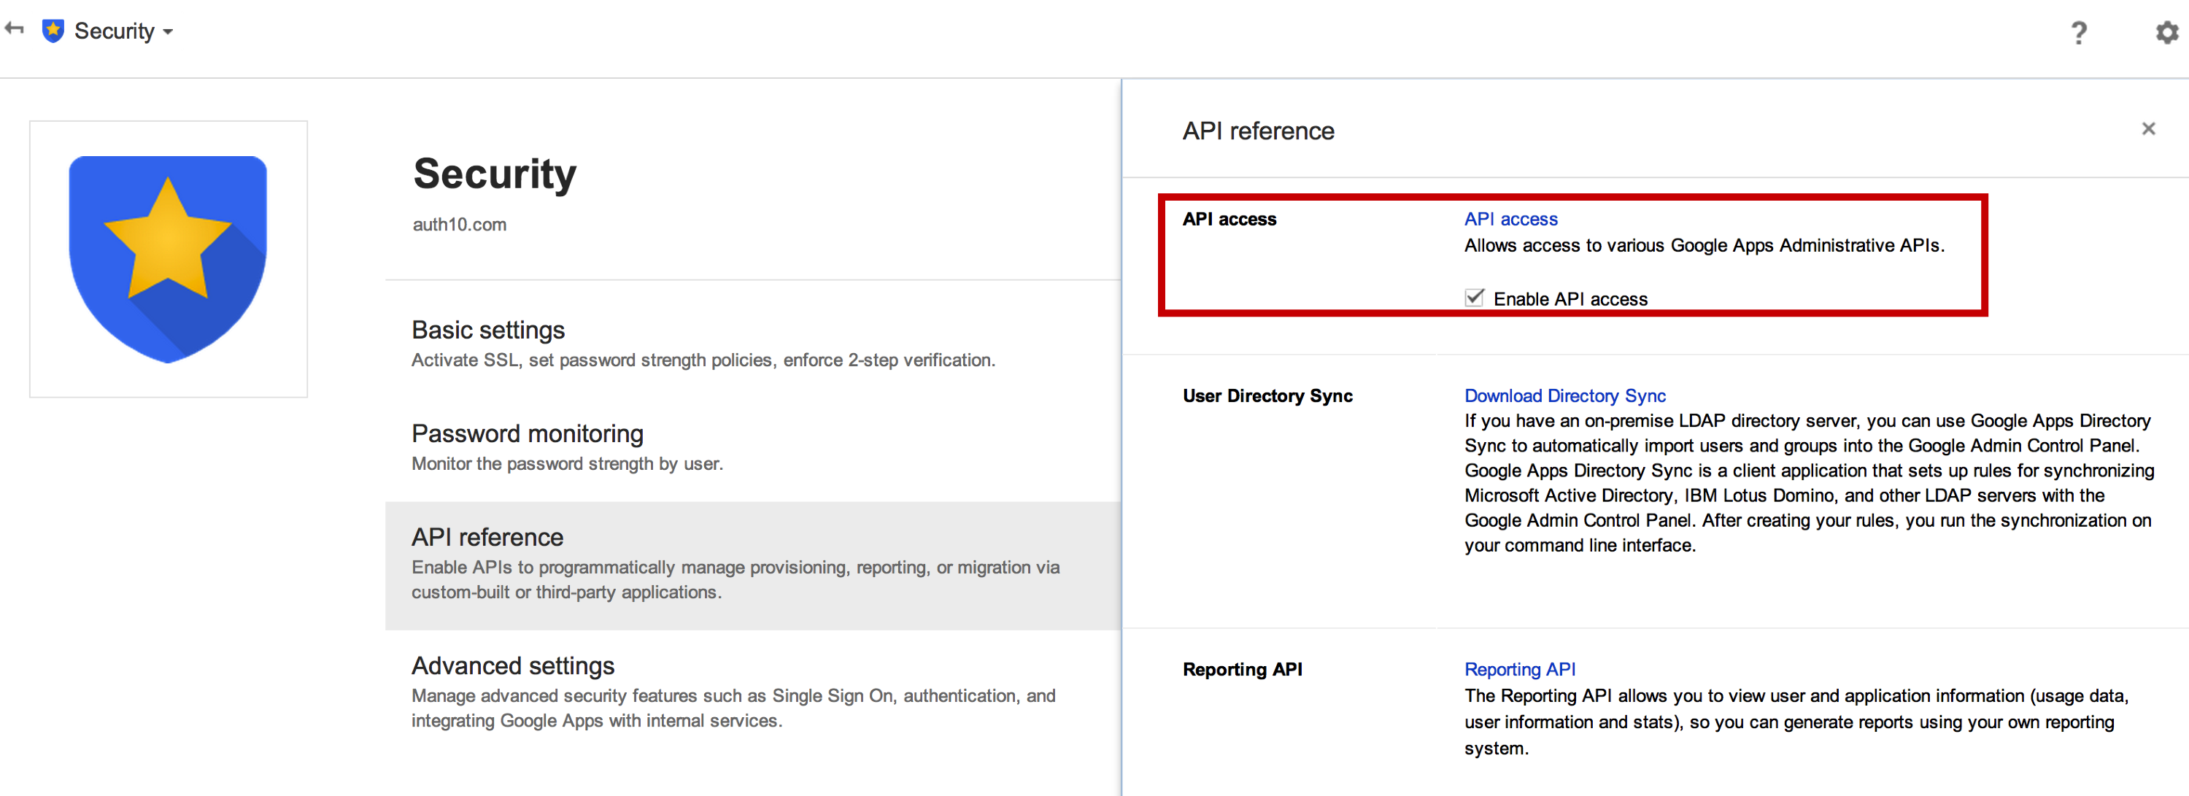Close the API reference panel
Screen dimensions: 2189x796
tap(2147, 129)
